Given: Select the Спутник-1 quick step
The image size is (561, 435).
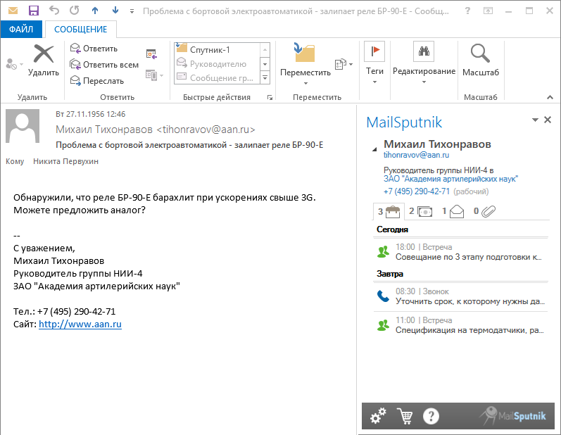Looking at the screenshot, I should point(218,49).
